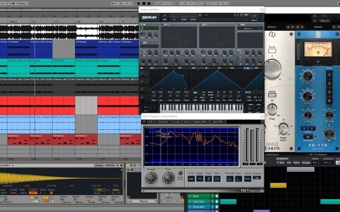The image size is (340, 212).
Task: Toggle Serum's NOISE oscillator on/off
Action: (141, 42)
